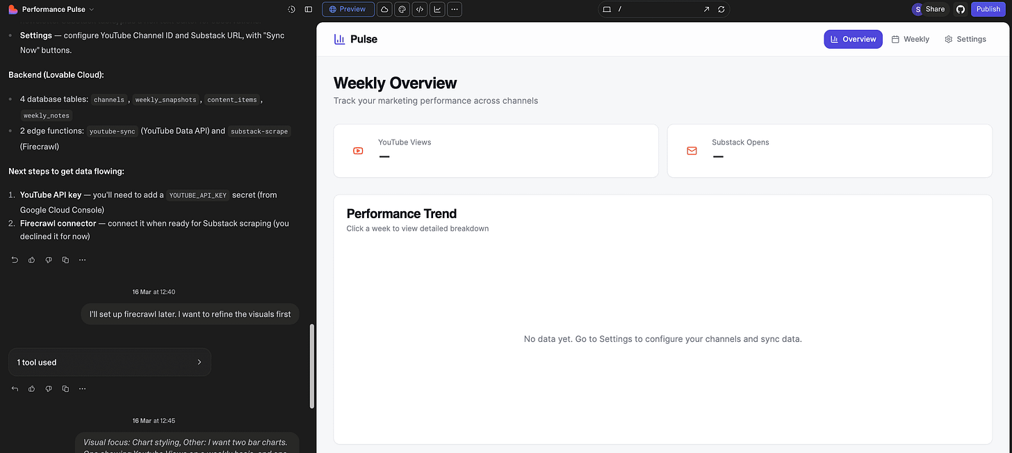Click the Substack envelope icon on card
The height and width of the screenshot is (453, 1012).
point(692,151)
